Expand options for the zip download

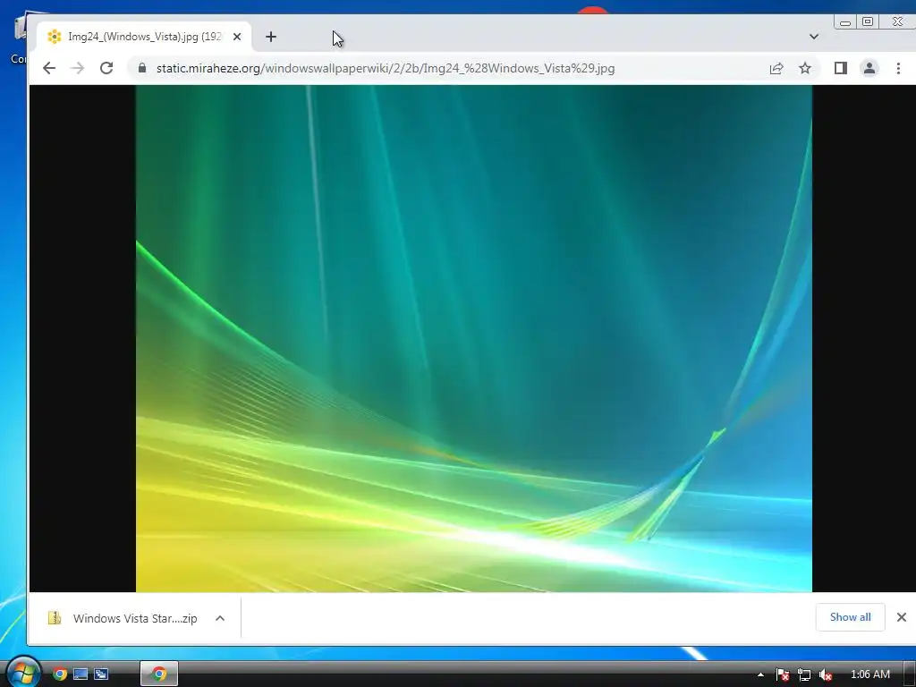(220, 618)
